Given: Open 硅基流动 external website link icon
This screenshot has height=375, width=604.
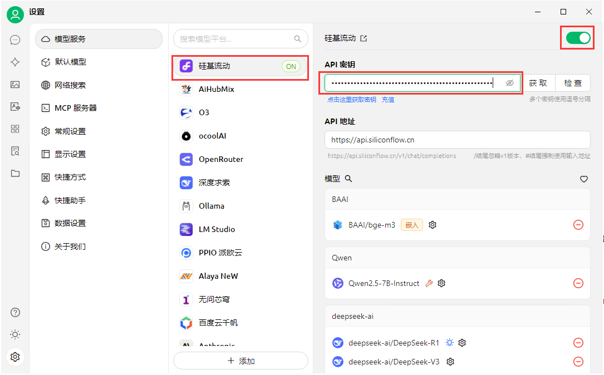Looking at the screenshot, I should coord(364,38).
